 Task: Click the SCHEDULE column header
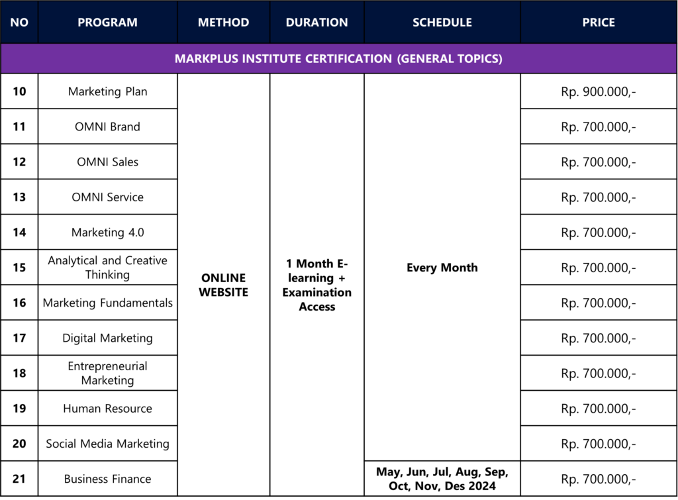click(442, 23)
